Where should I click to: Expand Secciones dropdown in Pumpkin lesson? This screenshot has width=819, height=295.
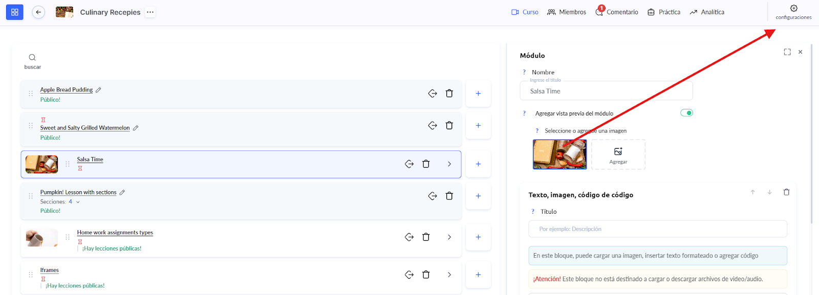coord(78,202)
